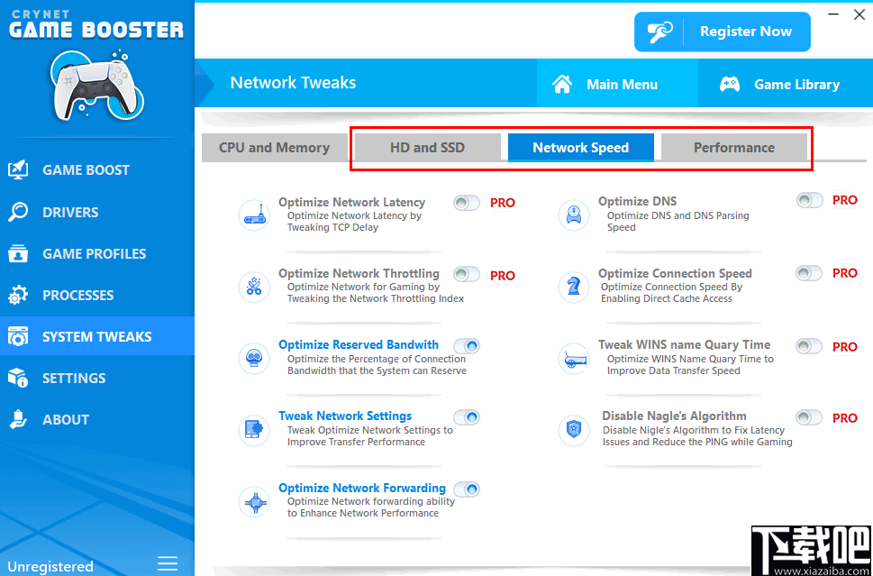Viewport: 873px width, 576px height.
Task: Click PRO badge beside Optimize Network Throttling
Action: click(x=503, y=276)
